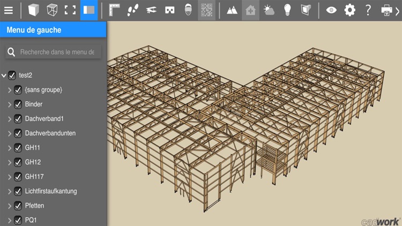Expand the GH11 group
The height and width of the screenshot is (226, 402).
(10, 148)
